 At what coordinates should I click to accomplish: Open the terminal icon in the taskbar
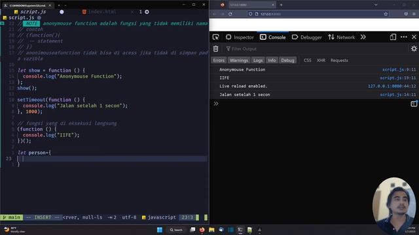(x=240, y=230)
